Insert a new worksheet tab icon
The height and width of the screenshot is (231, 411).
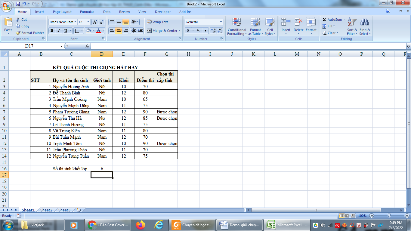point(79,210)
